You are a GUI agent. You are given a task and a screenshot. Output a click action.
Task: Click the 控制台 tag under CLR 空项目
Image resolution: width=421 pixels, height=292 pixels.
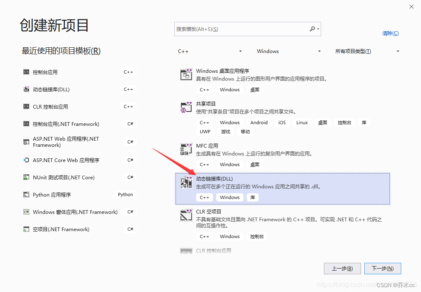click(x=257, y=236)
